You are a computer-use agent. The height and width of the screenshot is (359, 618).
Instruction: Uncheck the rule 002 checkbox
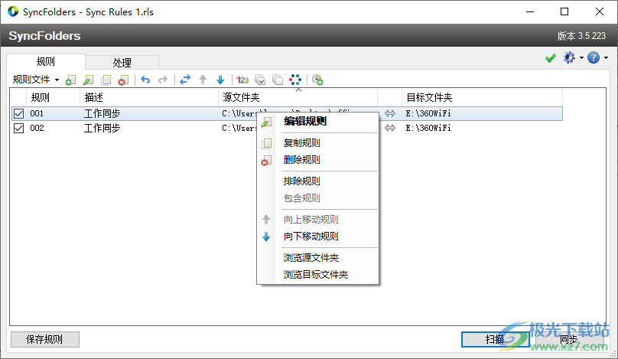coord(18,129)
